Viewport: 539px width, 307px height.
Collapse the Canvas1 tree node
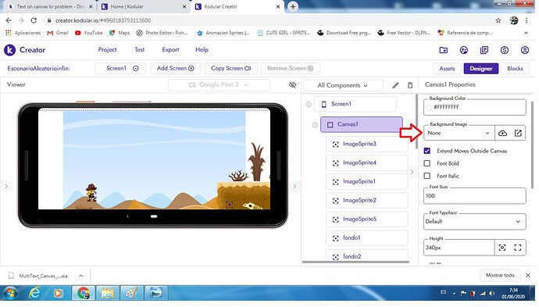(x=315, y=125)
